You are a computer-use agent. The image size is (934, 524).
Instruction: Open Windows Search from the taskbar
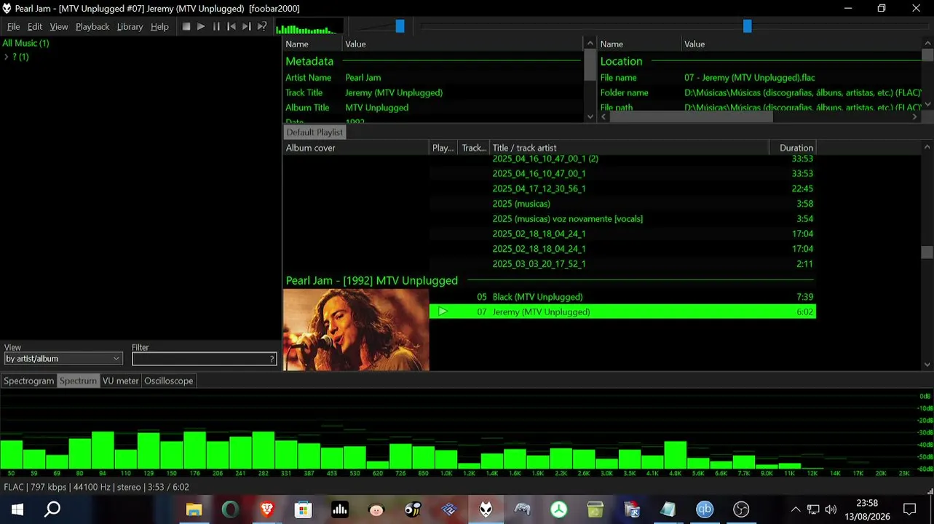[x=52, y=509]
